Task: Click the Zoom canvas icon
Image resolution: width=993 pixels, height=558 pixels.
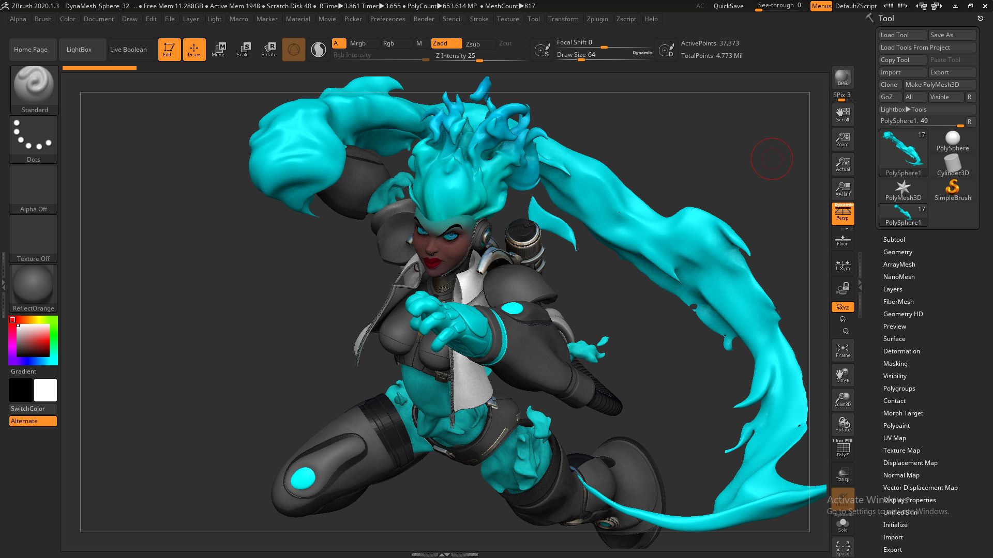Action: tap(842, 139)
